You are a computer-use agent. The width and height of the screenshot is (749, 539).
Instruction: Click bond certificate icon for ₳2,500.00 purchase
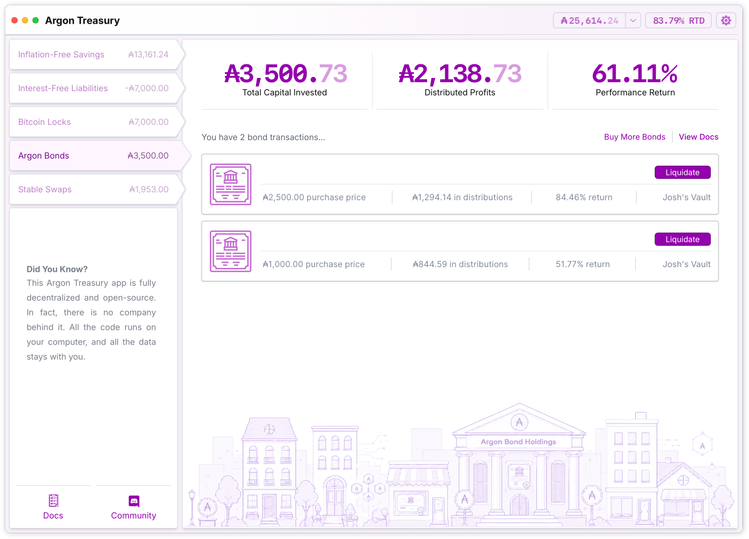[231, 184]
